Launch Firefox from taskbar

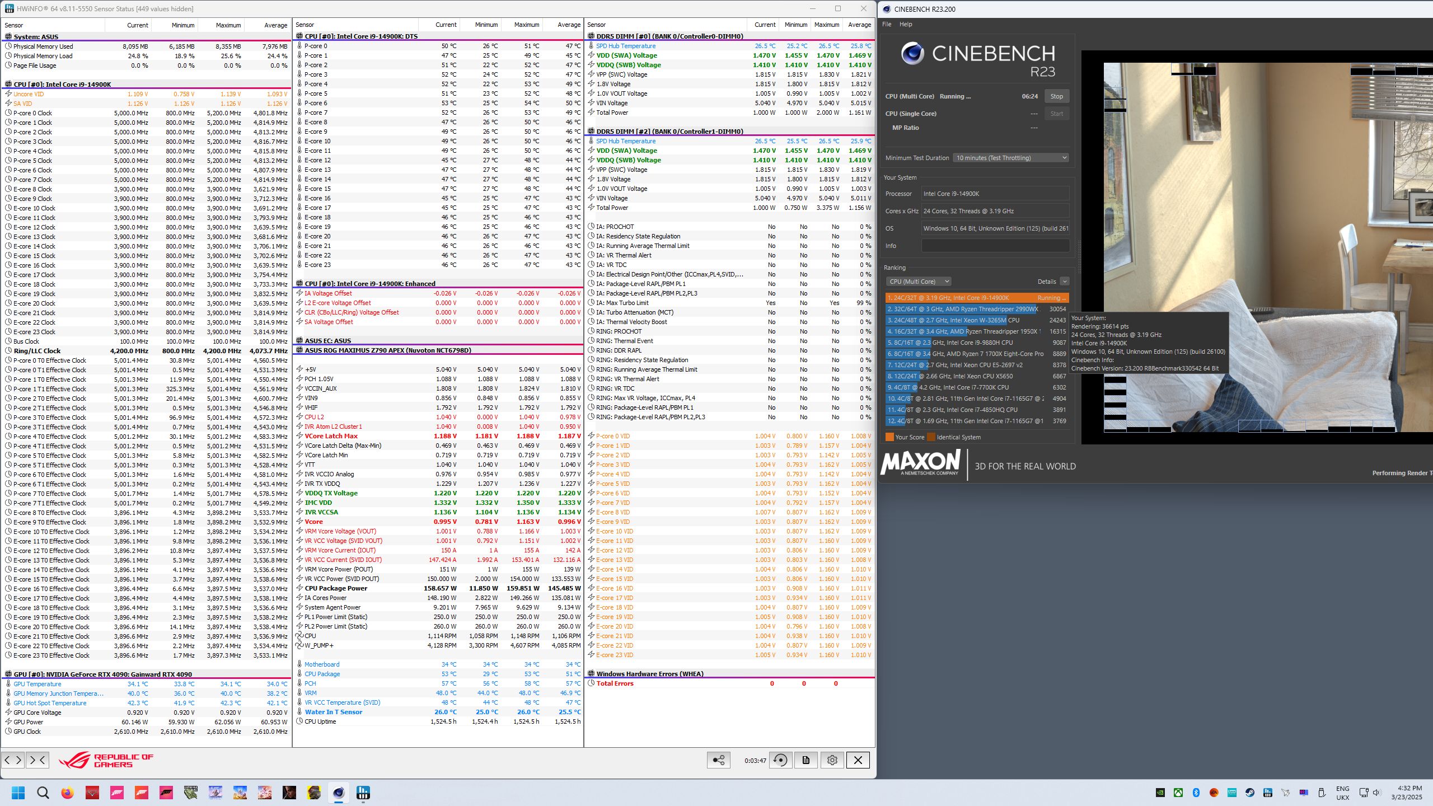coord(68,793)
